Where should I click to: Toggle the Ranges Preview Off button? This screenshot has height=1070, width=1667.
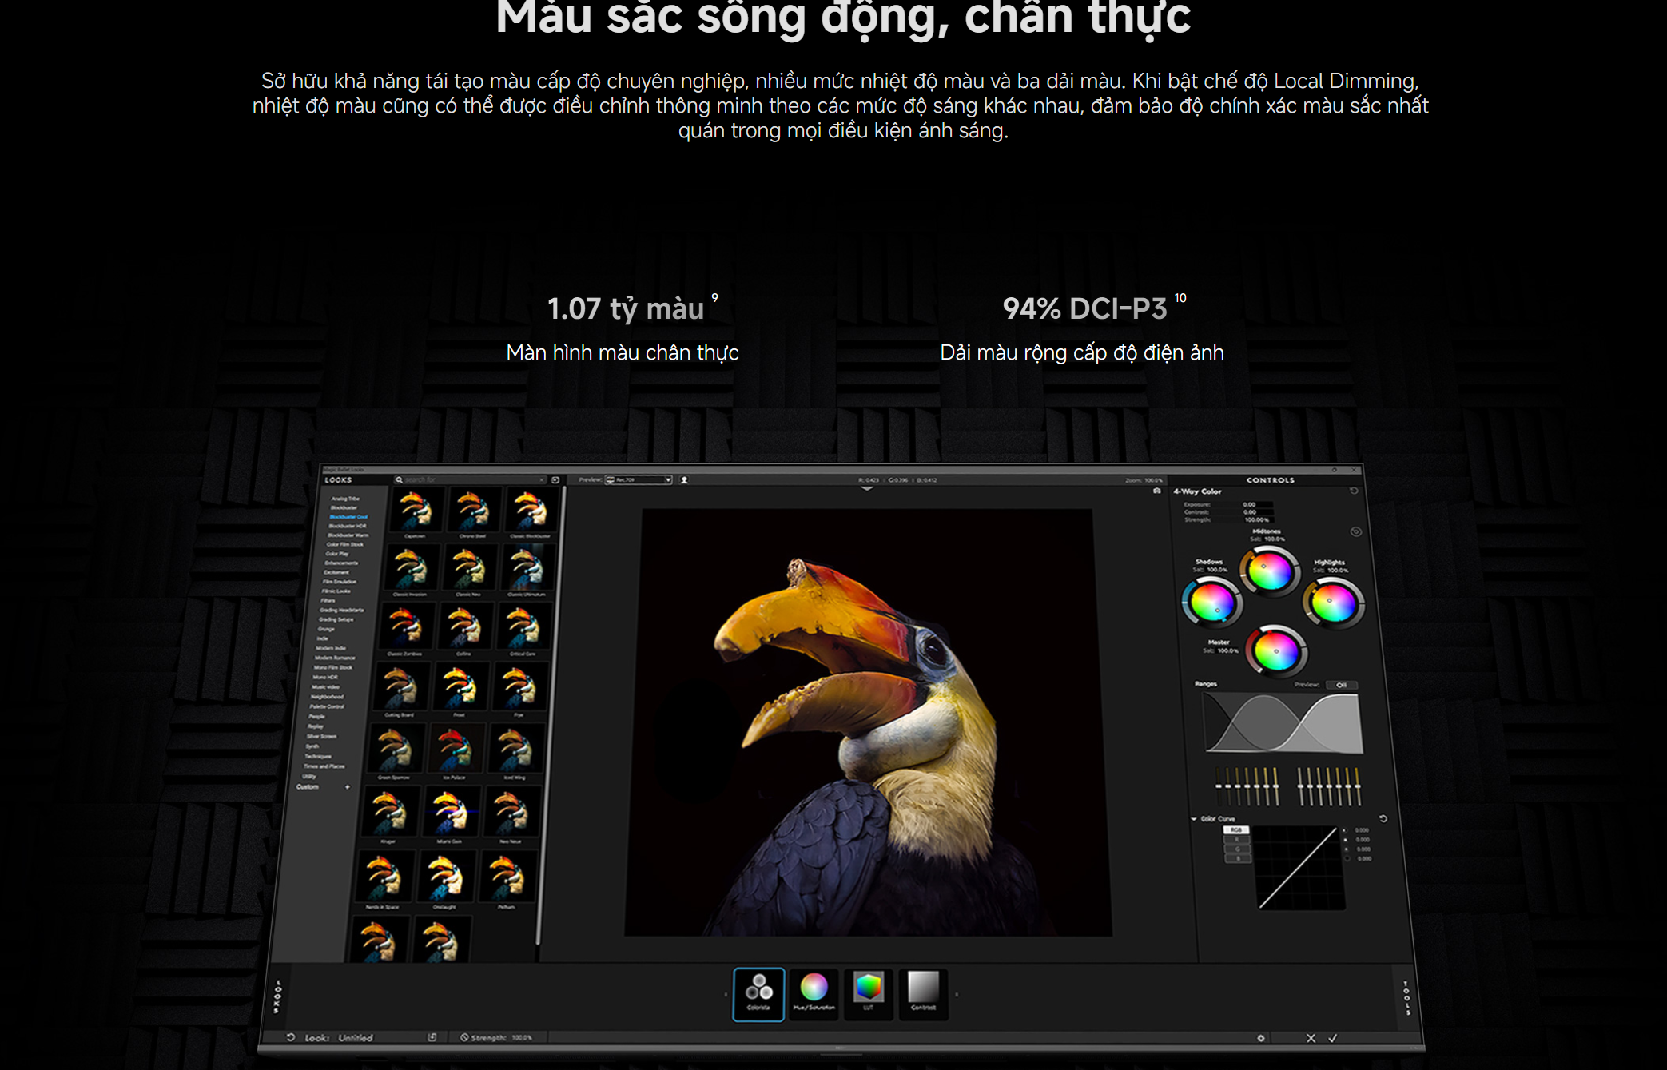coord(1341,685)
